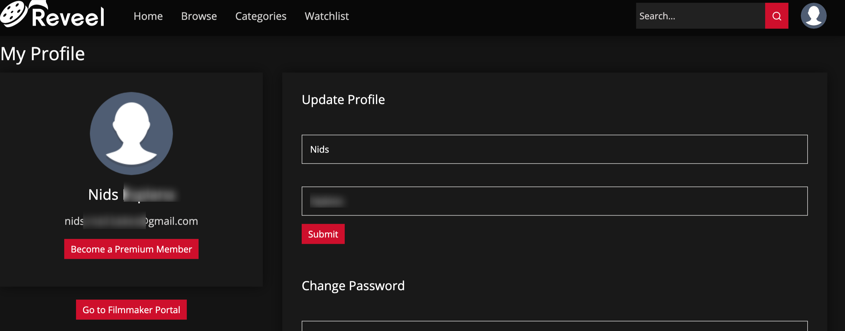Click Go to Filmmaker Portal button
The height and width of the screenshot is (331, 845).
[131, 310]
